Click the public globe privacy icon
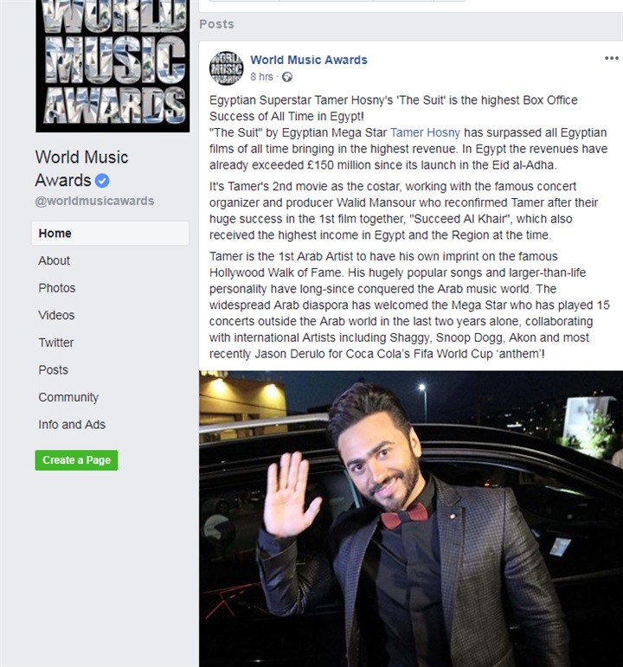 [287, 77]
